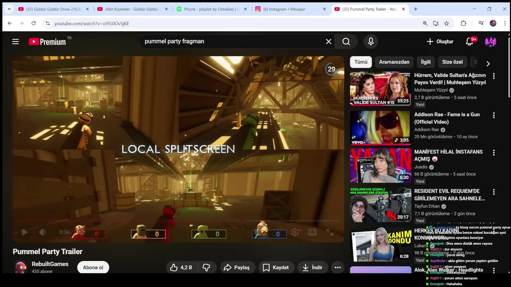This screenshot has width=511, height=287.
Task: Open more actions under the video
Action: [x=337, y=267]
